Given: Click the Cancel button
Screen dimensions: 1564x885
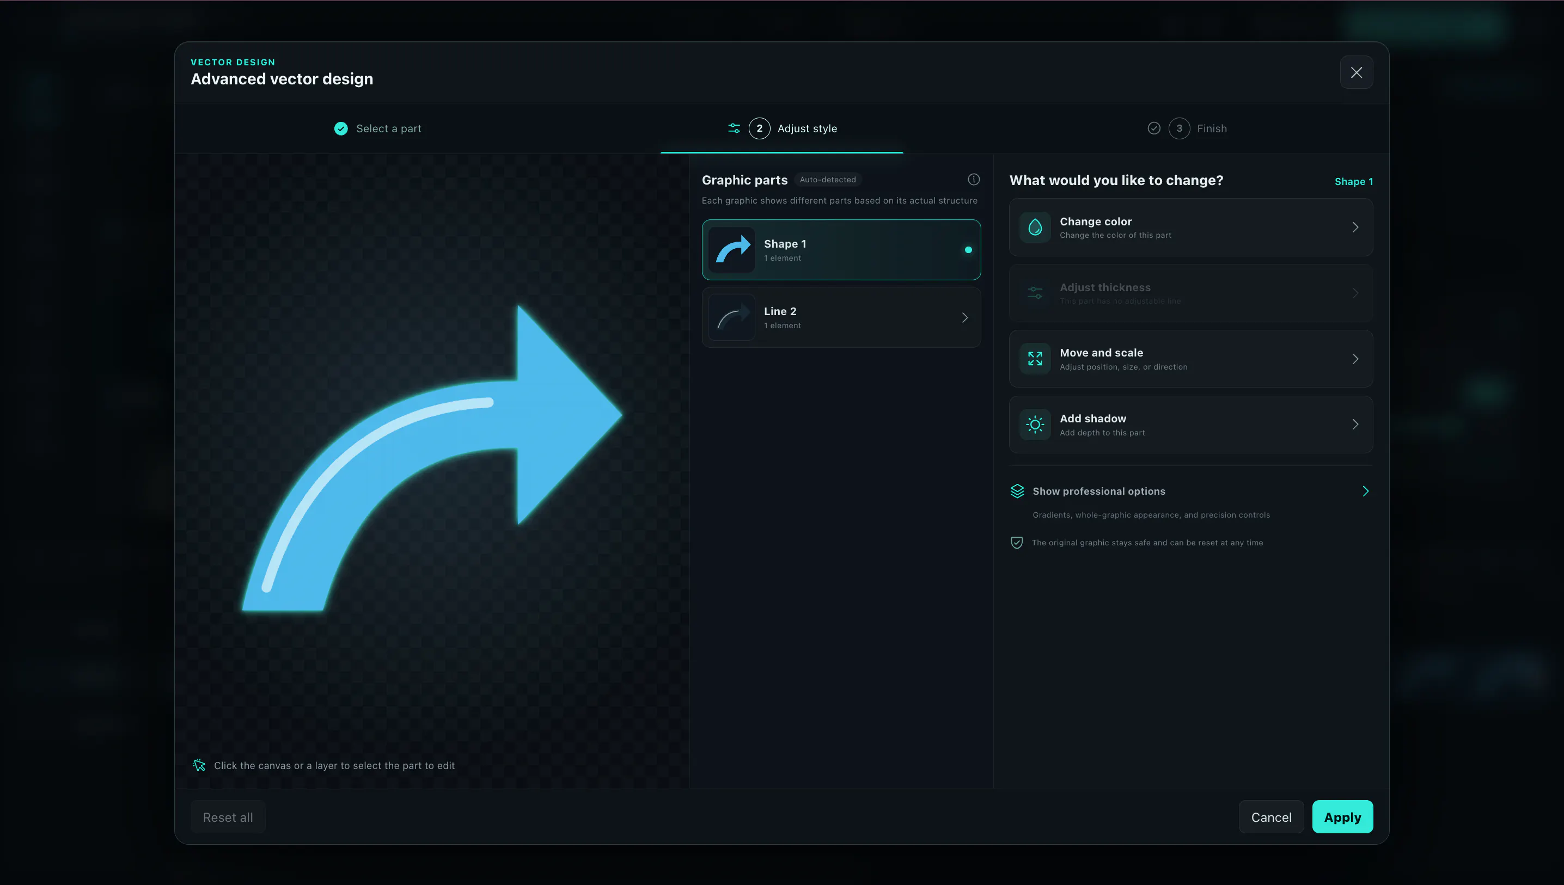Looking at the screenshot, I should pos(1271,817).
